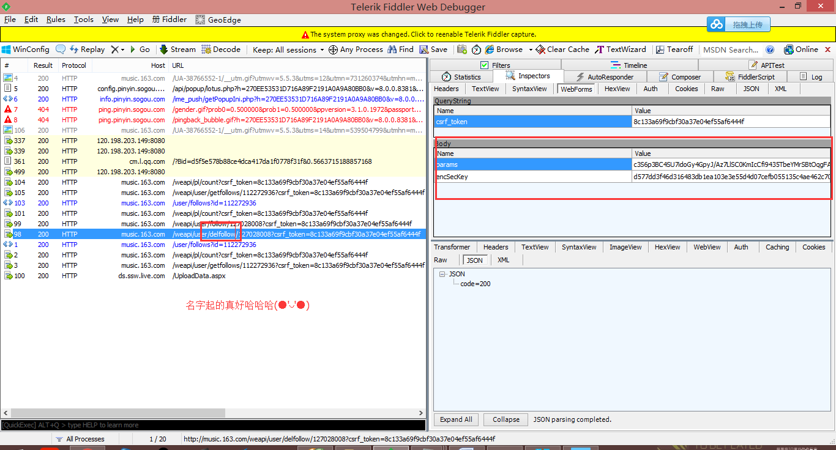Collapse the JSON tree root node
The width and height of the screenshot is (836, 450).
pyautogui.click(x=442, y=275)
